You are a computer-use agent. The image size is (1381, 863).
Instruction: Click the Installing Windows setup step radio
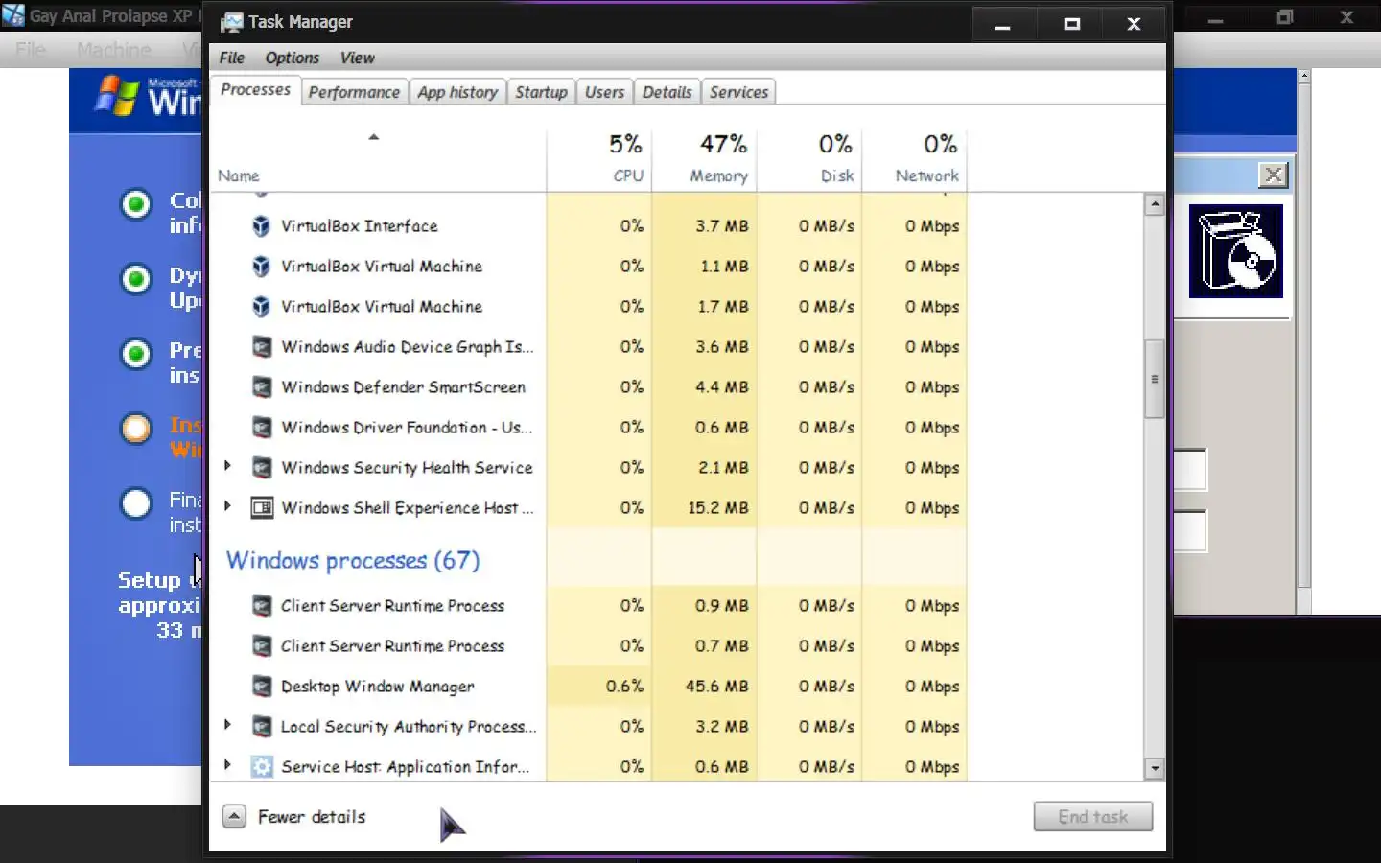tap(136, 428)
